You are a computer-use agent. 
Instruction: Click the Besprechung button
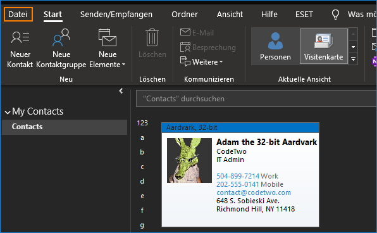click(208, 47)
